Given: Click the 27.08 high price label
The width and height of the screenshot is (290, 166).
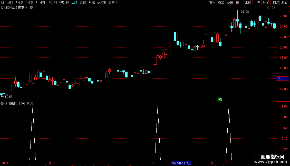Looking at the screenshot, I should (x=245, y=11).
